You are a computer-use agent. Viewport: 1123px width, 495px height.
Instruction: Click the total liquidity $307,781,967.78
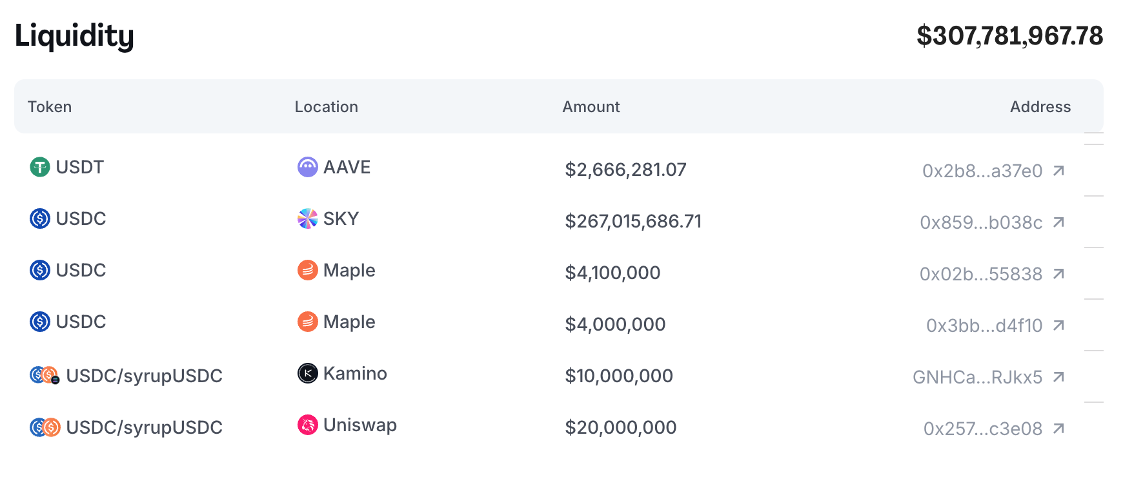point(1009,36)
